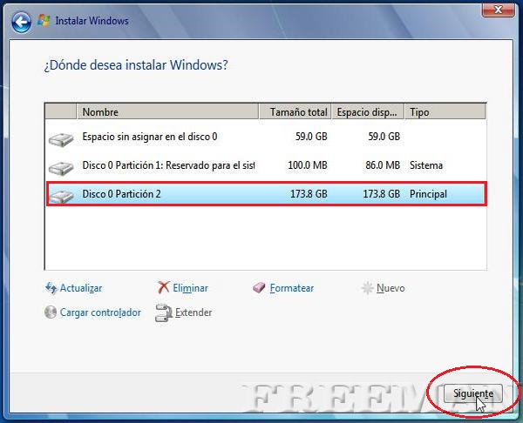Viewport: 523px width, 423px height.
Task: Click the 86.0 MB free space cell
Action: click(x=383, y=165)
